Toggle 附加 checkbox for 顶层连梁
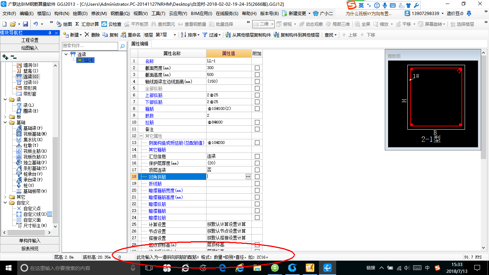 tap(257, 170)
